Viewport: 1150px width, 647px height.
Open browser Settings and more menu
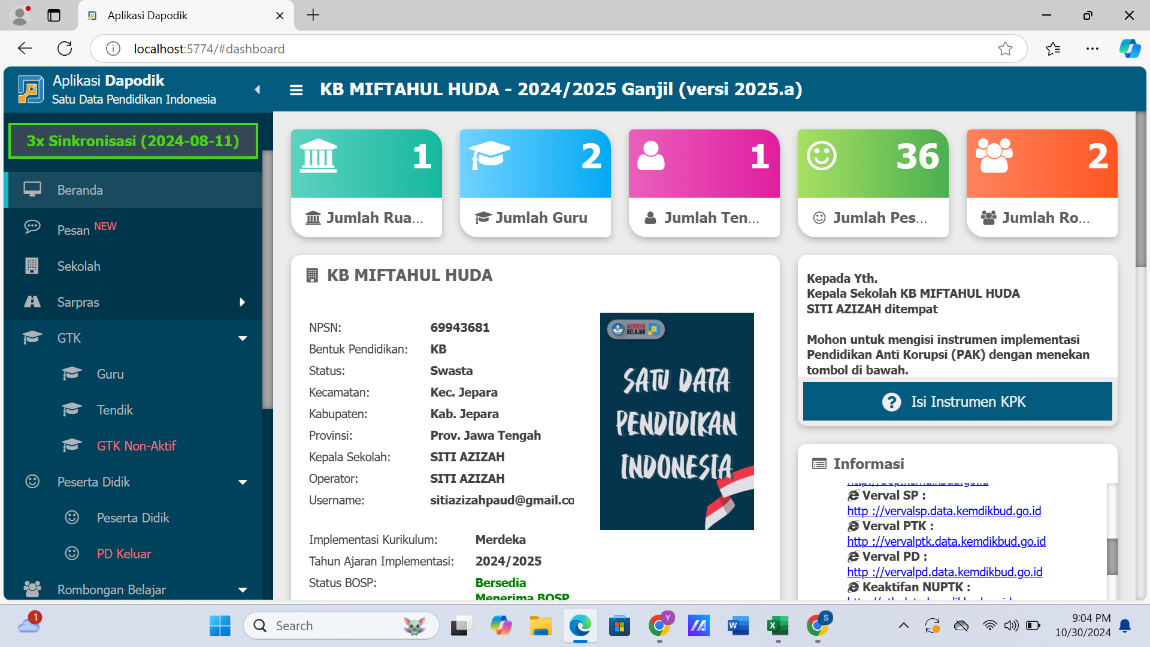1092,49
